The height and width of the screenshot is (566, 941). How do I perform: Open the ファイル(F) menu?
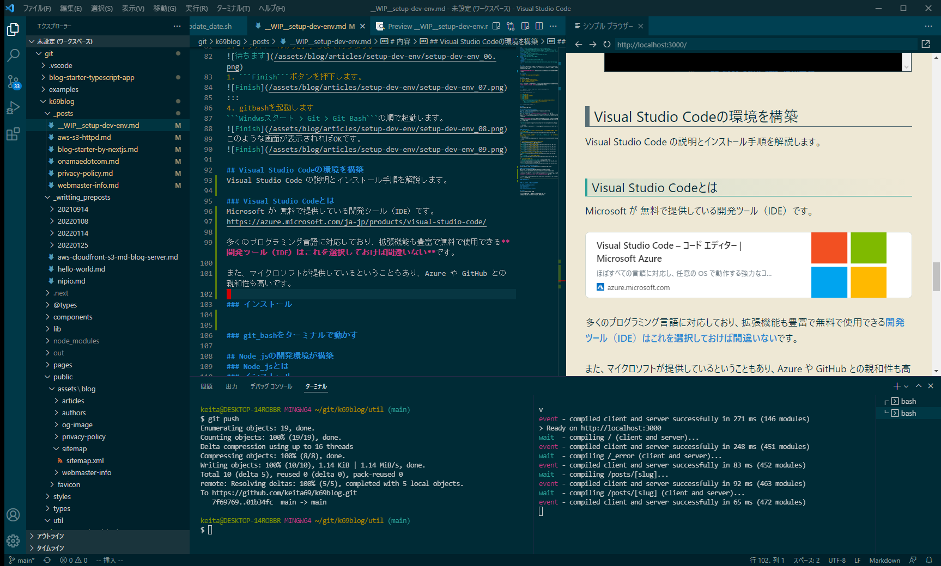coord(37,8)
